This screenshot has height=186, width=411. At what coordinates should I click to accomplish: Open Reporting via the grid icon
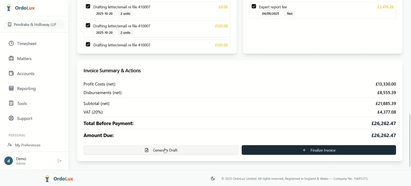(11, 88)
